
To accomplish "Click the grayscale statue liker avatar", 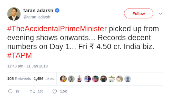I will click(x=72, y=79).
